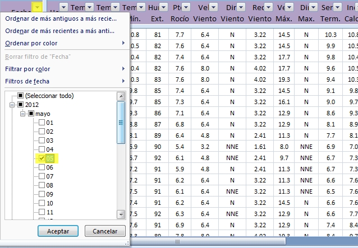Select the Pto Rocío cell showing 6.9
This screenshot has width=358, height=248.
tap(180, 225)
